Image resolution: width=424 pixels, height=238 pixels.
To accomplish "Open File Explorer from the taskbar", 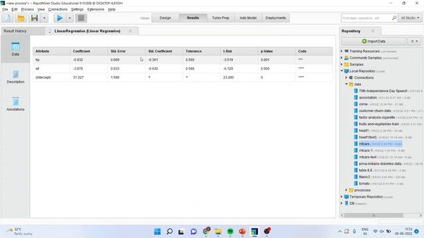I will (x=218, y=231).
